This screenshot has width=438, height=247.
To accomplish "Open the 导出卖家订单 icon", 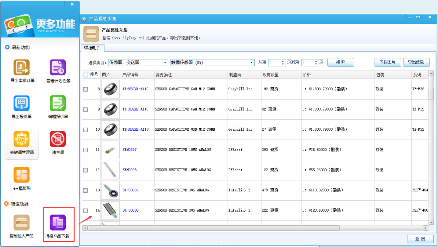I will pyautogui.click(x=22, y=67).
